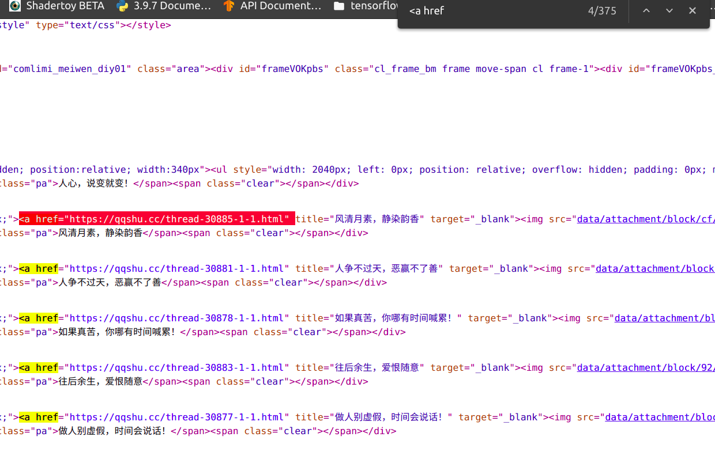Screen dimensions: 715x471
Task: Open the TensorFlow API Documentation bookmark
Action: (x=273, y=6)
